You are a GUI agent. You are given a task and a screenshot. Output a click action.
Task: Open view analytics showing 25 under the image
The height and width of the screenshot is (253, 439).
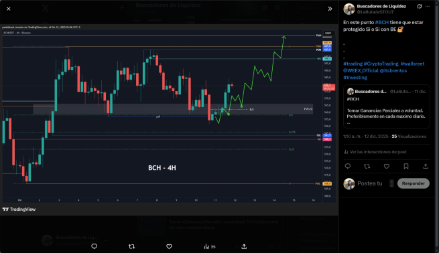tap(210, 246)
